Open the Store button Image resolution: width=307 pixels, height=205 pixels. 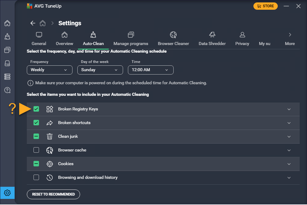(x=265, y=6)
